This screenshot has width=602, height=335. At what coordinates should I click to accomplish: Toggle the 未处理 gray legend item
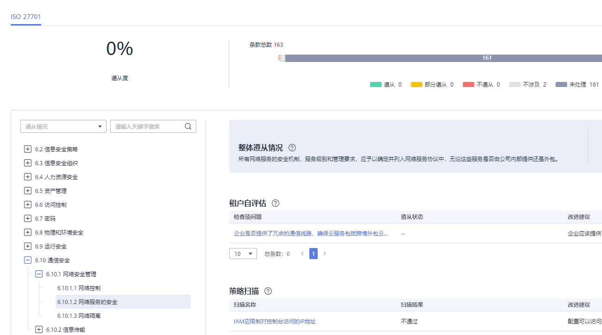point(577,85)
